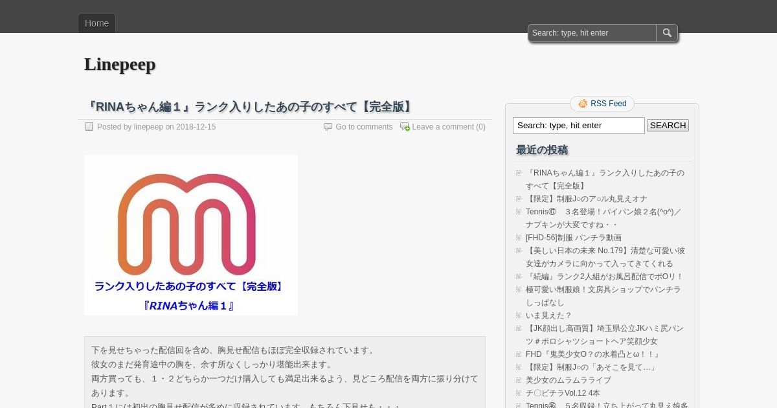Viewport: 777px width, 408px height.
Task: Go to comments link
Action: (x=364, y=127)
